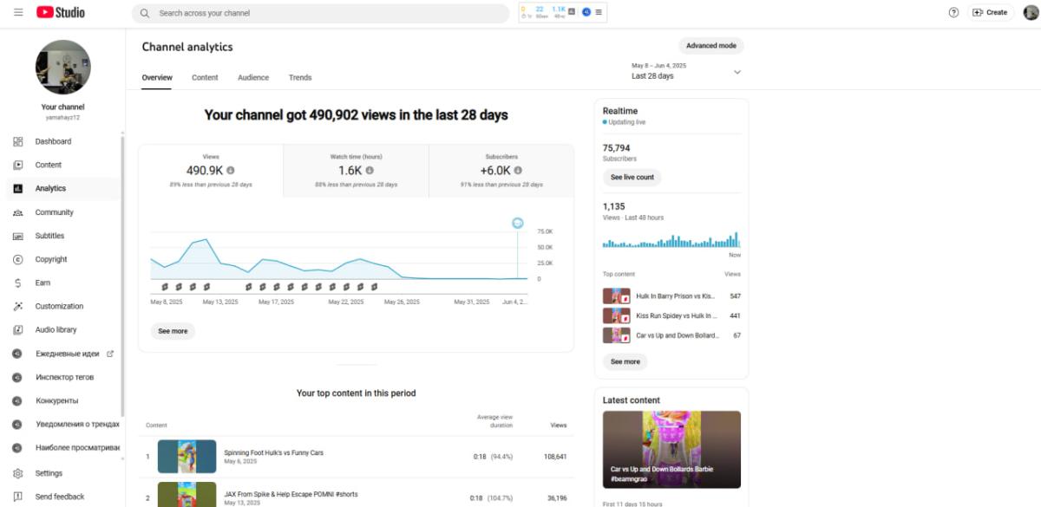Click the YouTube Studio logo
The width and height of the screenshot is (1041, 507).
pos(61,12)
